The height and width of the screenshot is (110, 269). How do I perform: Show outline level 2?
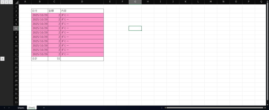(x=6, y=2)
